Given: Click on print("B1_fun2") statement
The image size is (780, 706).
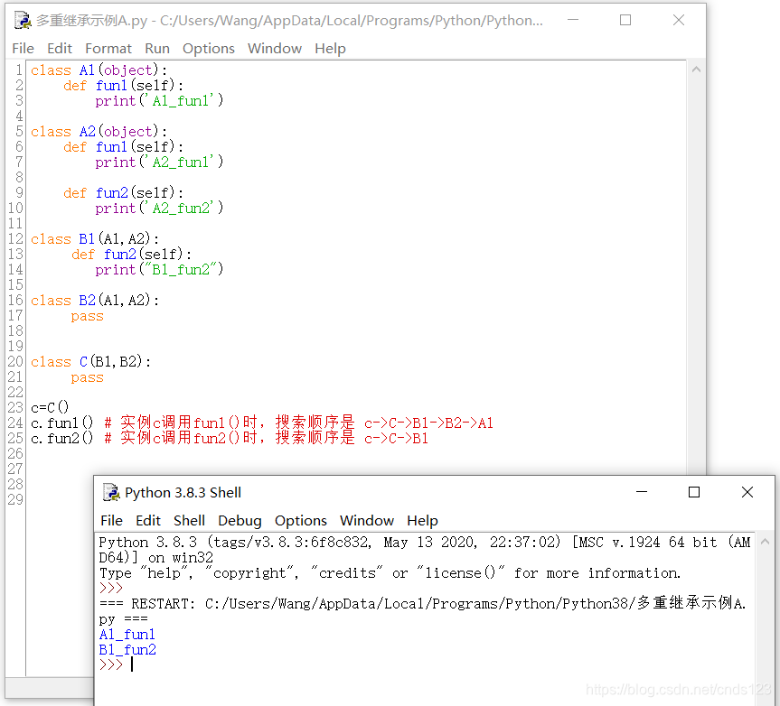Looking at the screenshot, I should [x=159, y=270].
